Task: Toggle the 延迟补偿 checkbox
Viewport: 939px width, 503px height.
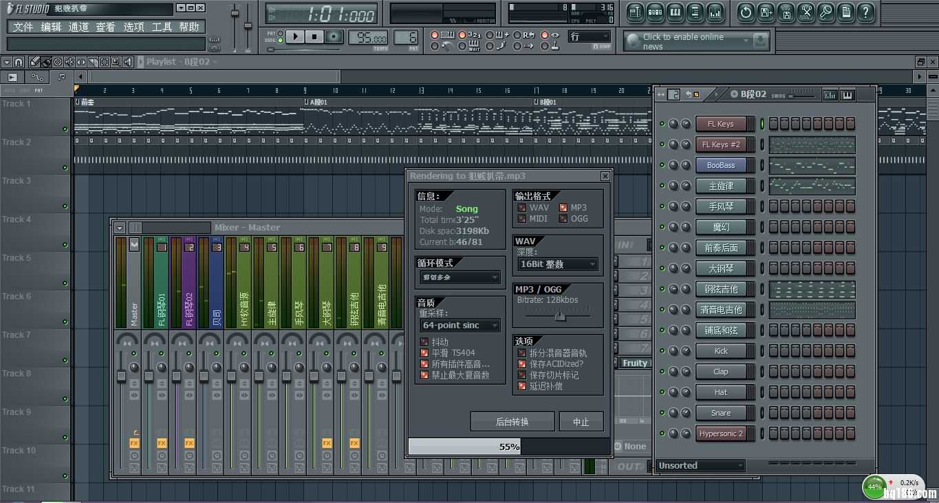Action: [522, 386]
